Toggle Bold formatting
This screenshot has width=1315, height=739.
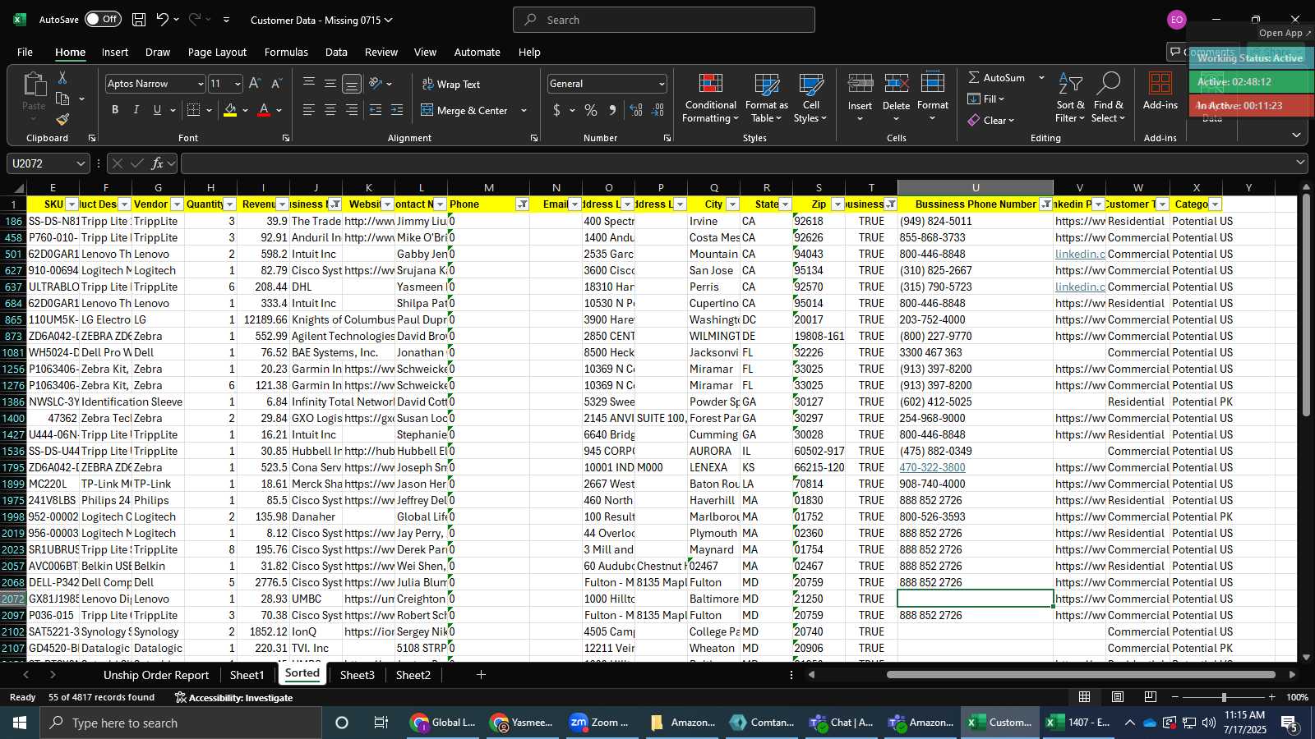click(115, 110)
